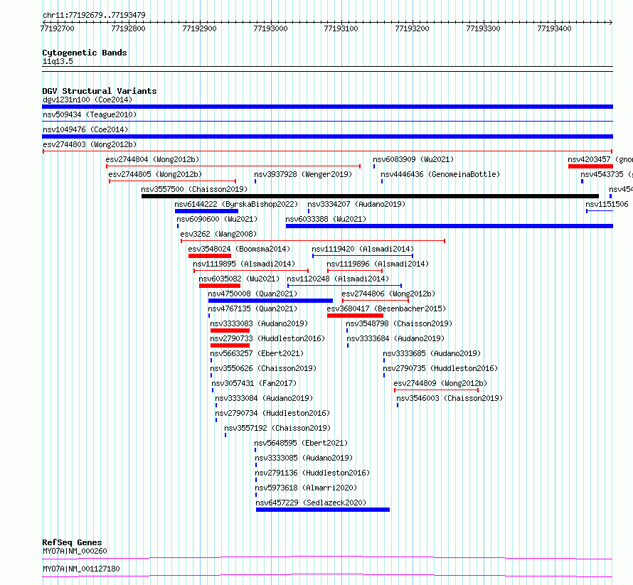Click the nsv5973618 (Almarri2020) label
633x585 pixels.
306,488
